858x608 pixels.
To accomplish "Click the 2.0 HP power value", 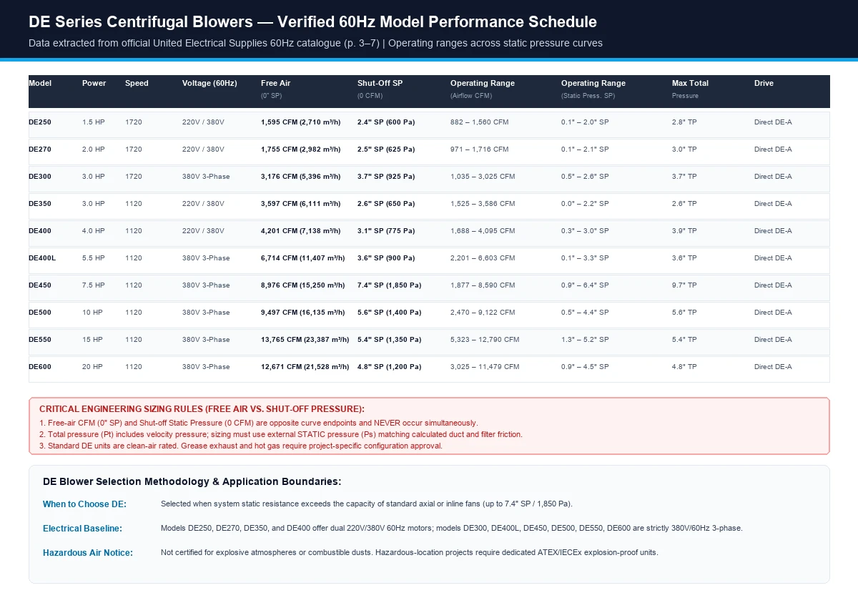I will point(93,149).
